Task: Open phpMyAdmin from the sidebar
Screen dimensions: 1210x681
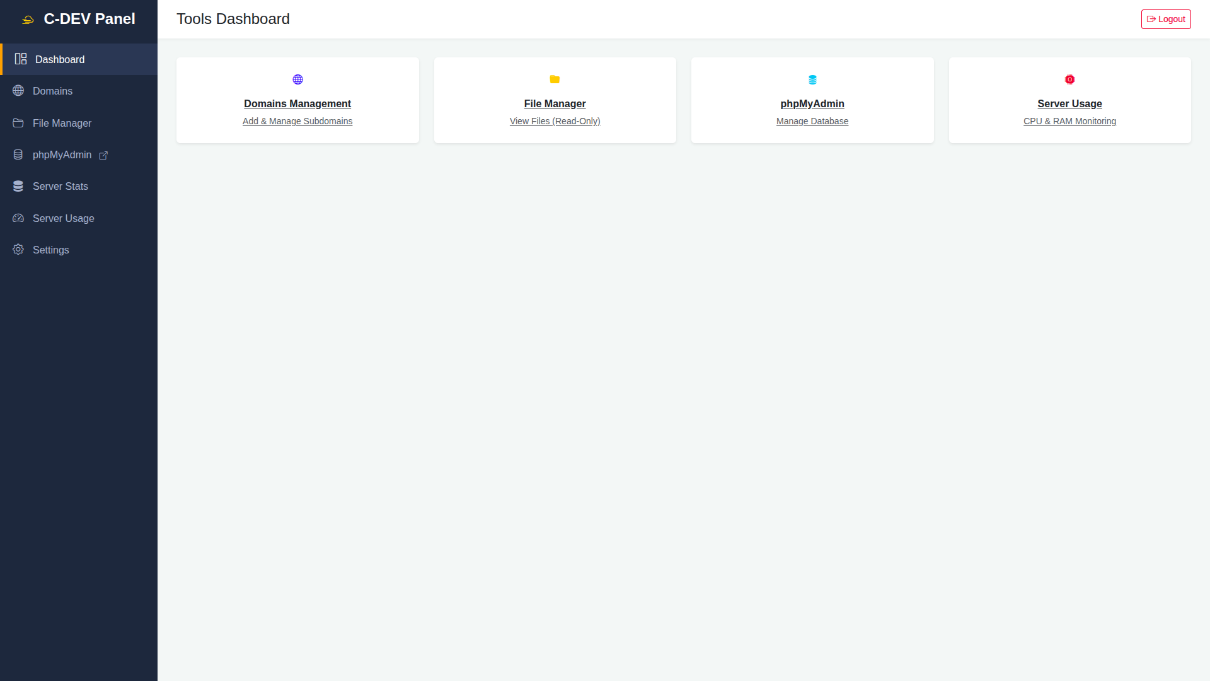Action: point(79,154)
